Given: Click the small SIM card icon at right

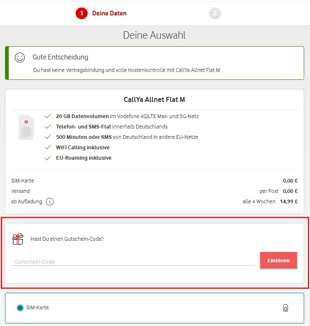Looking at the screenshot, I should [x=286, y=308].
